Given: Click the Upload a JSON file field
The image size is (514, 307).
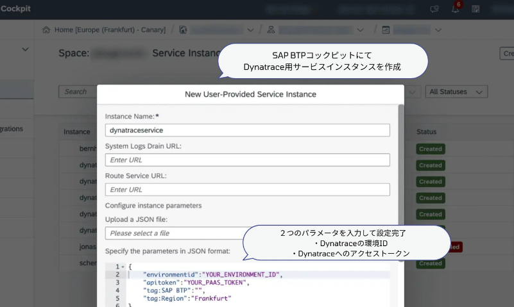Looking at the screenshot, I should (177, 233).
